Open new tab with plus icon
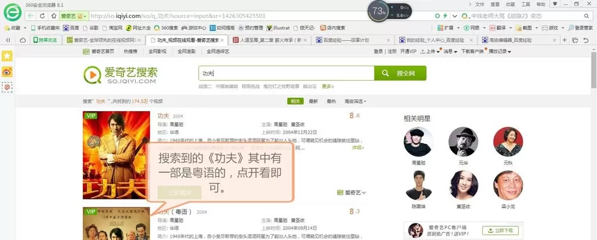 click(565, 40)
